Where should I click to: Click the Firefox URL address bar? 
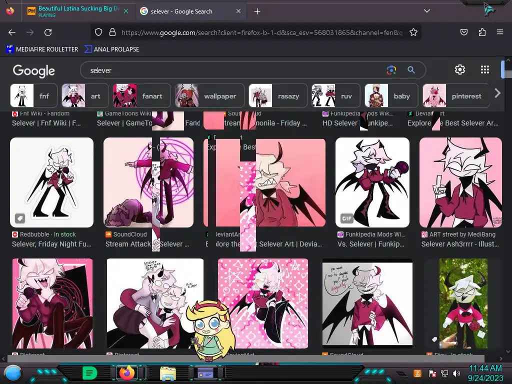[262, 32]
